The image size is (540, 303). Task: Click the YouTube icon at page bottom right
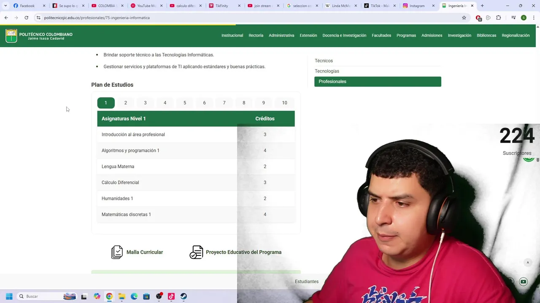coord(524,282)
